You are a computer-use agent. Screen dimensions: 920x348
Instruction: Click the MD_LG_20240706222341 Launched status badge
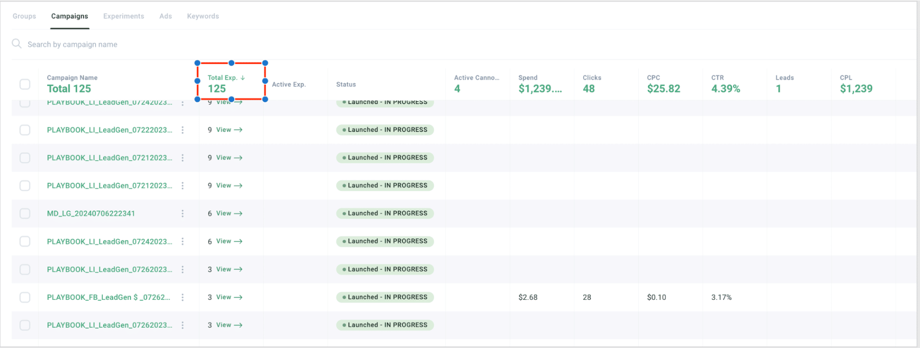point(385,213)
